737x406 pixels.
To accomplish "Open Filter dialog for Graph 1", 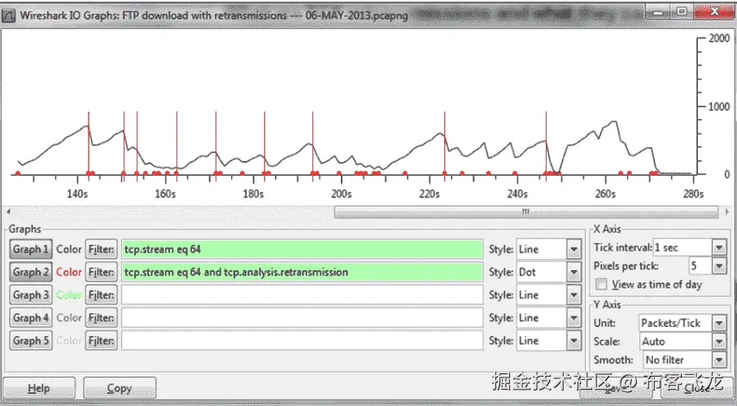I will click(x=101, y=249).
